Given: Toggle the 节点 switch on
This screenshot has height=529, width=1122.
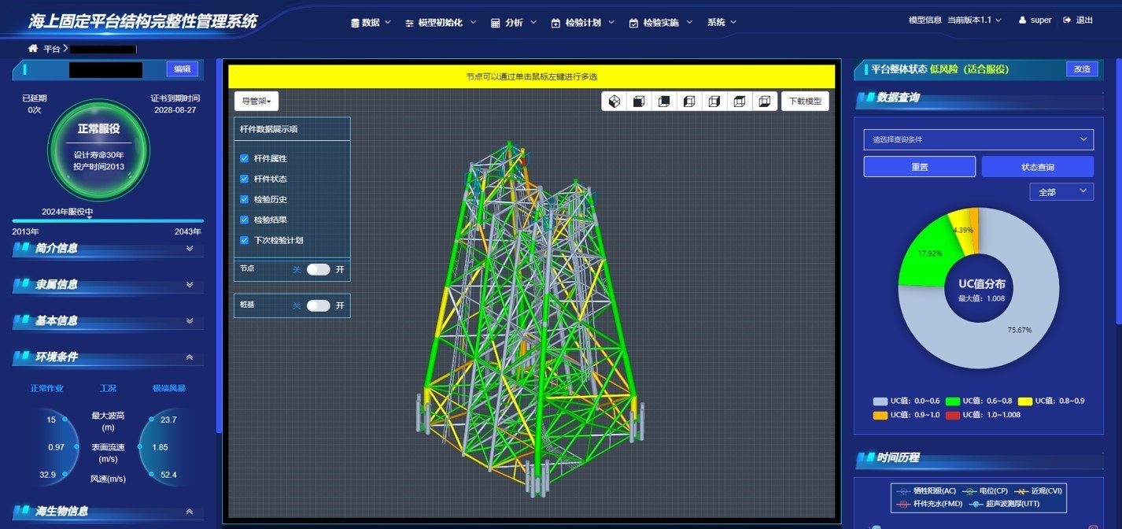Looking at the screenshot, I should point(318,269).
